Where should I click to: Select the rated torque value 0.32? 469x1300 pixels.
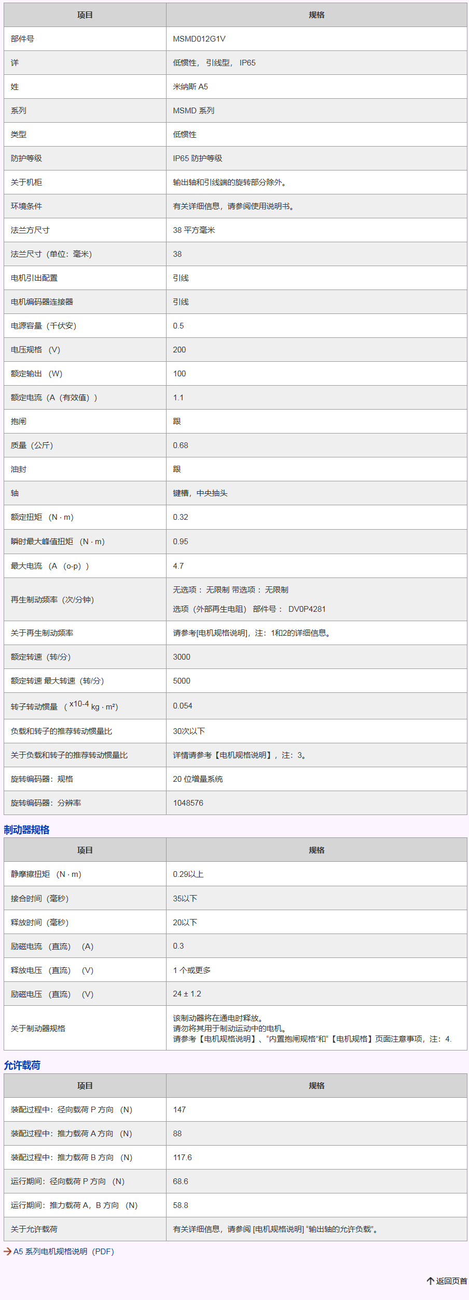pyautogui.click(x=181, y=517)
